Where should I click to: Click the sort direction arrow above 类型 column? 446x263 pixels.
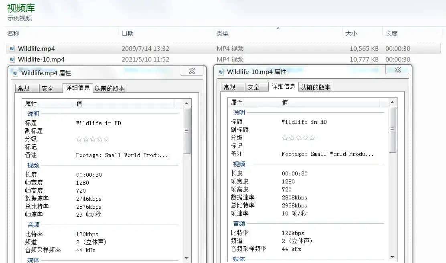pyautogui.click(x=279, y=28)
